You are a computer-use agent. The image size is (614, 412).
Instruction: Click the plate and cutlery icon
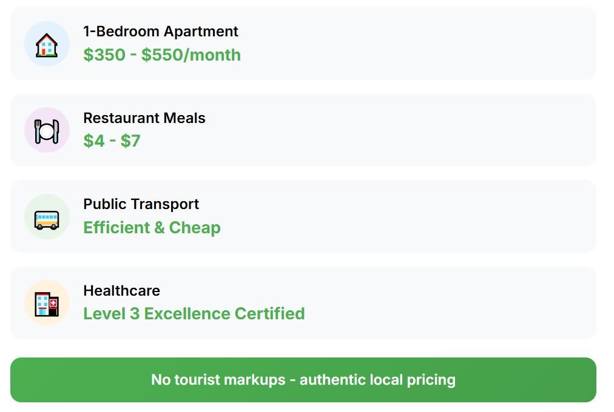[x=47, y=131]
